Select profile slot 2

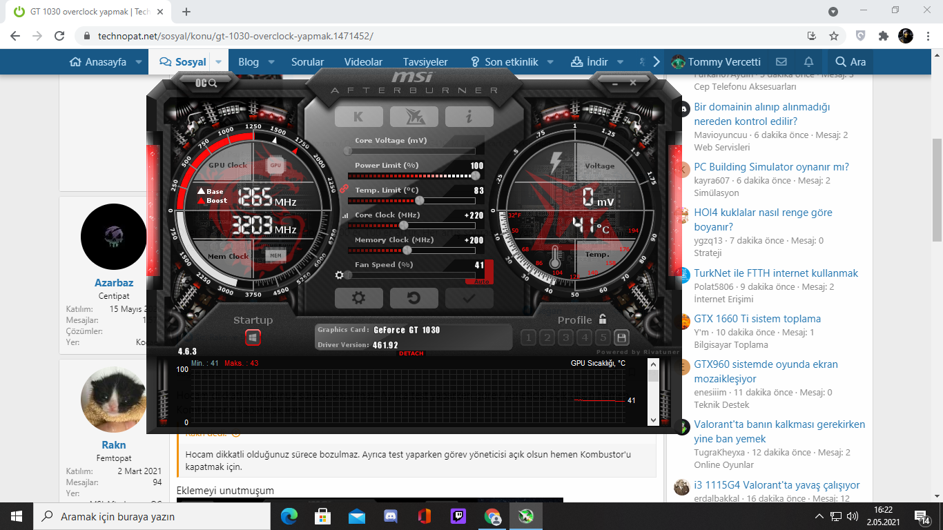[547, 337]
